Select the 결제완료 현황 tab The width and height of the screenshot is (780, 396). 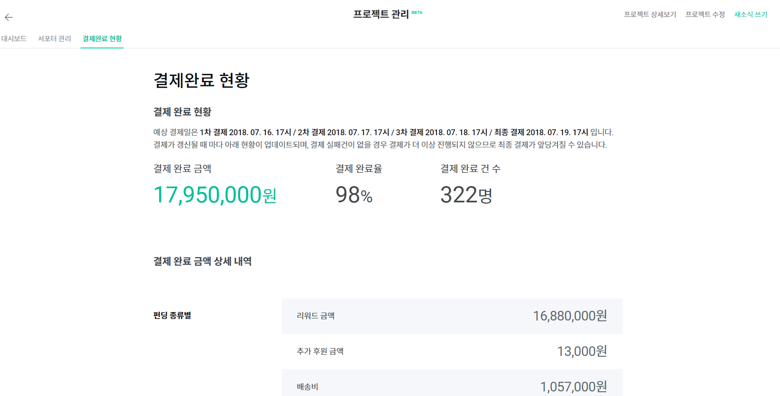point(102,38)
